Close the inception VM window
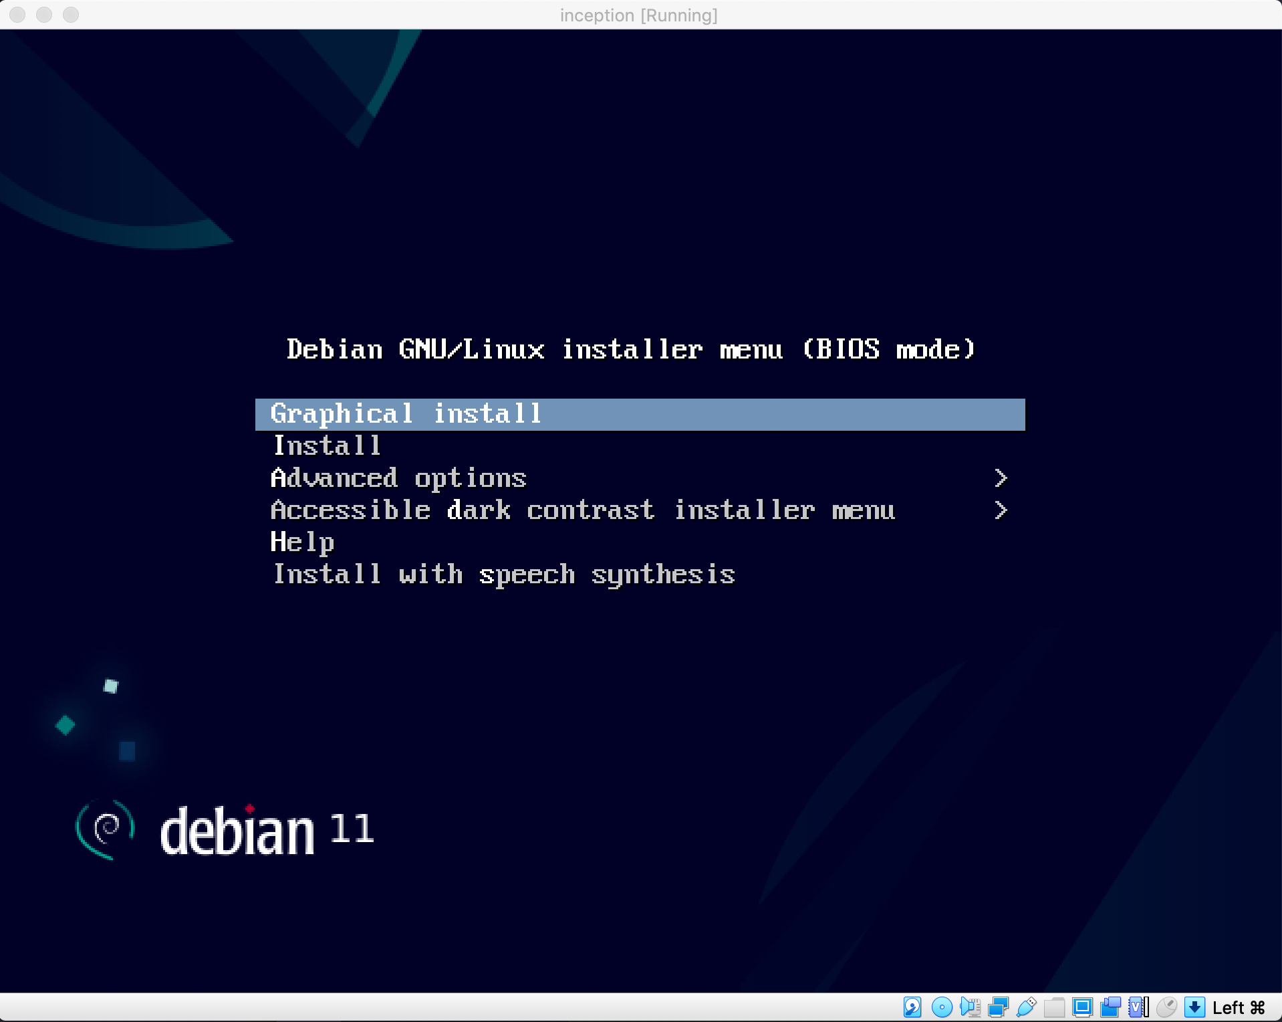 [x=18, y=15]
